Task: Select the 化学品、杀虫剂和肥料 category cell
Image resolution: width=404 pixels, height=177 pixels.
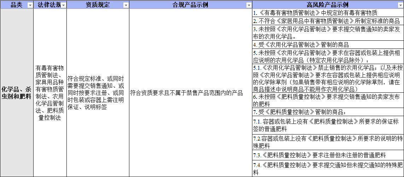Action: tap(17, 93)
